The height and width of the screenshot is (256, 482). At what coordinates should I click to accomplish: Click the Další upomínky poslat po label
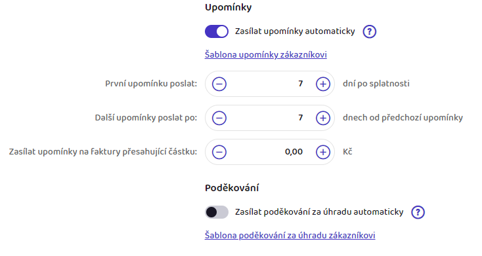click(x=146, y=118)
